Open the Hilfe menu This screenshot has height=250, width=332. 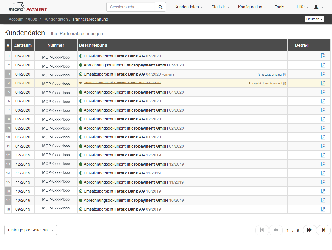point(302,7)
